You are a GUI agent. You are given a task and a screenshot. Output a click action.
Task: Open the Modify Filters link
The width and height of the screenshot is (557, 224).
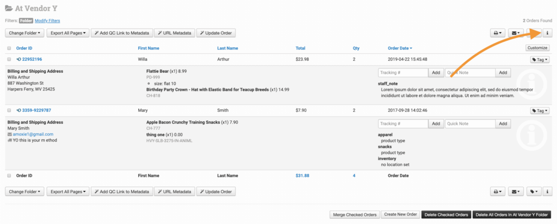(x=48, y=21)
